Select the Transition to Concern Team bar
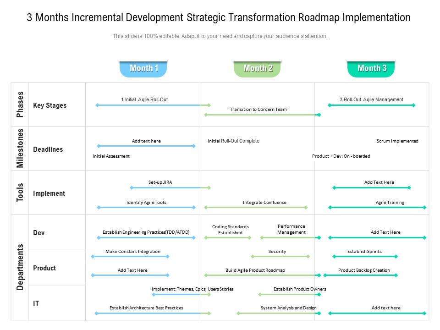 262,115
